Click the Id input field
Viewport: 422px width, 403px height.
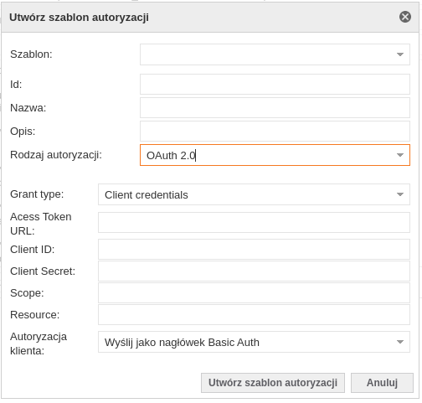[275, 84]
